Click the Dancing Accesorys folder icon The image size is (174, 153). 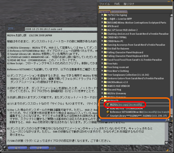tap(105, 45)
